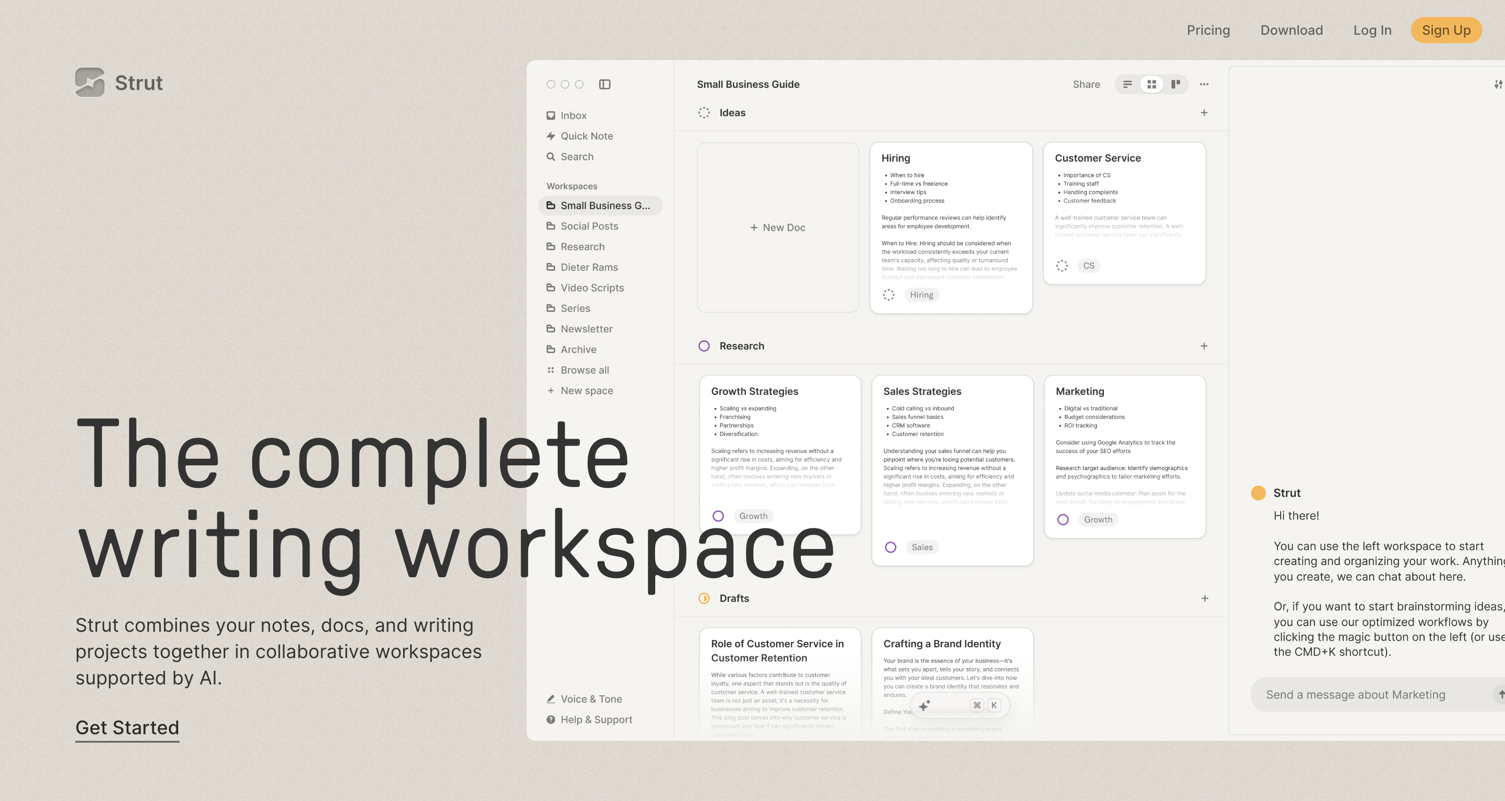Screen dimensions: 1505x801
Task: Click the Strut orange avatar dot
Action: click(1258, 493)
